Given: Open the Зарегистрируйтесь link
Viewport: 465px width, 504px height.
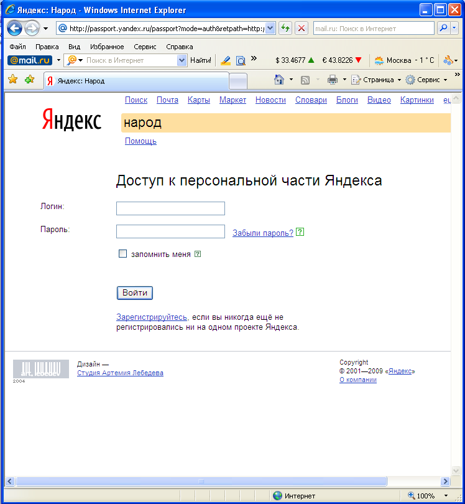Looking at the screenshot, I should click(x=152, y=317).
